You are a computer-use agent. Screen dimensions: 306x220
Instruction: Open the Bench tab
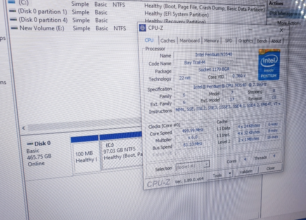coord(262,41)
